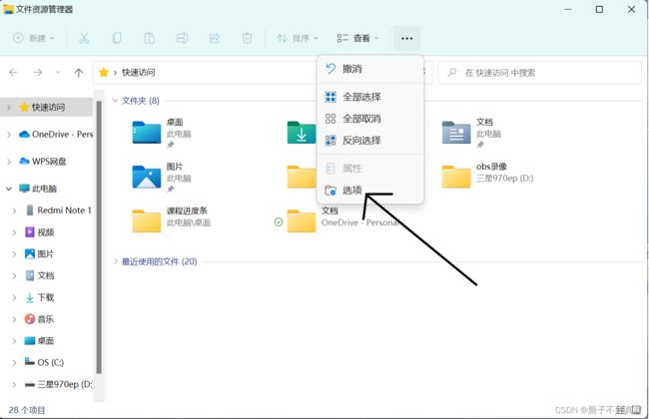Select 文档 in the sidebar
This screenshot has width=649, height=419.
point(40,275)
